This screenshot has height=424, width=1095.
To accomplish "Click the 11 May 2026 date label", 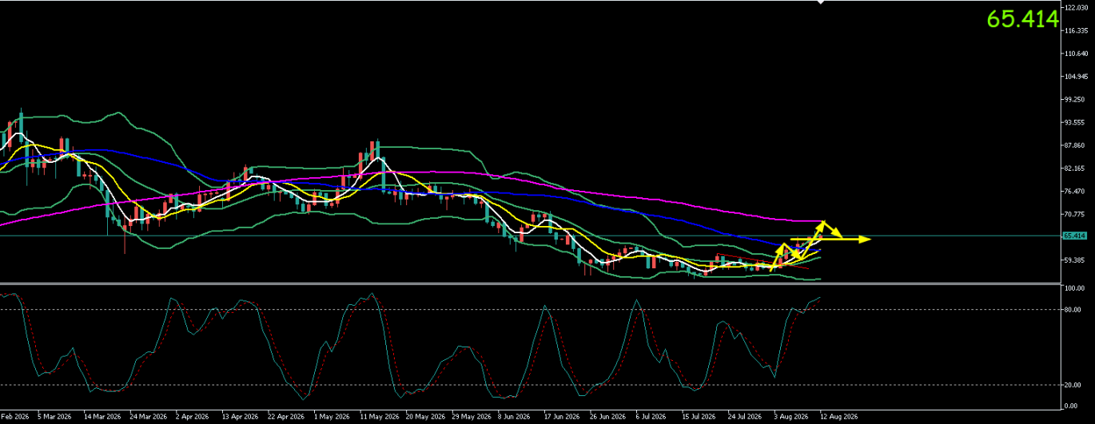I will pos(380,417).
